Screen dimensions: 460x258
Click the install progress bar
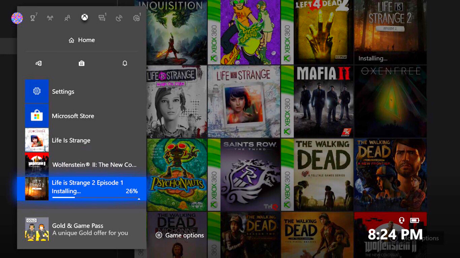pos(95,198)
